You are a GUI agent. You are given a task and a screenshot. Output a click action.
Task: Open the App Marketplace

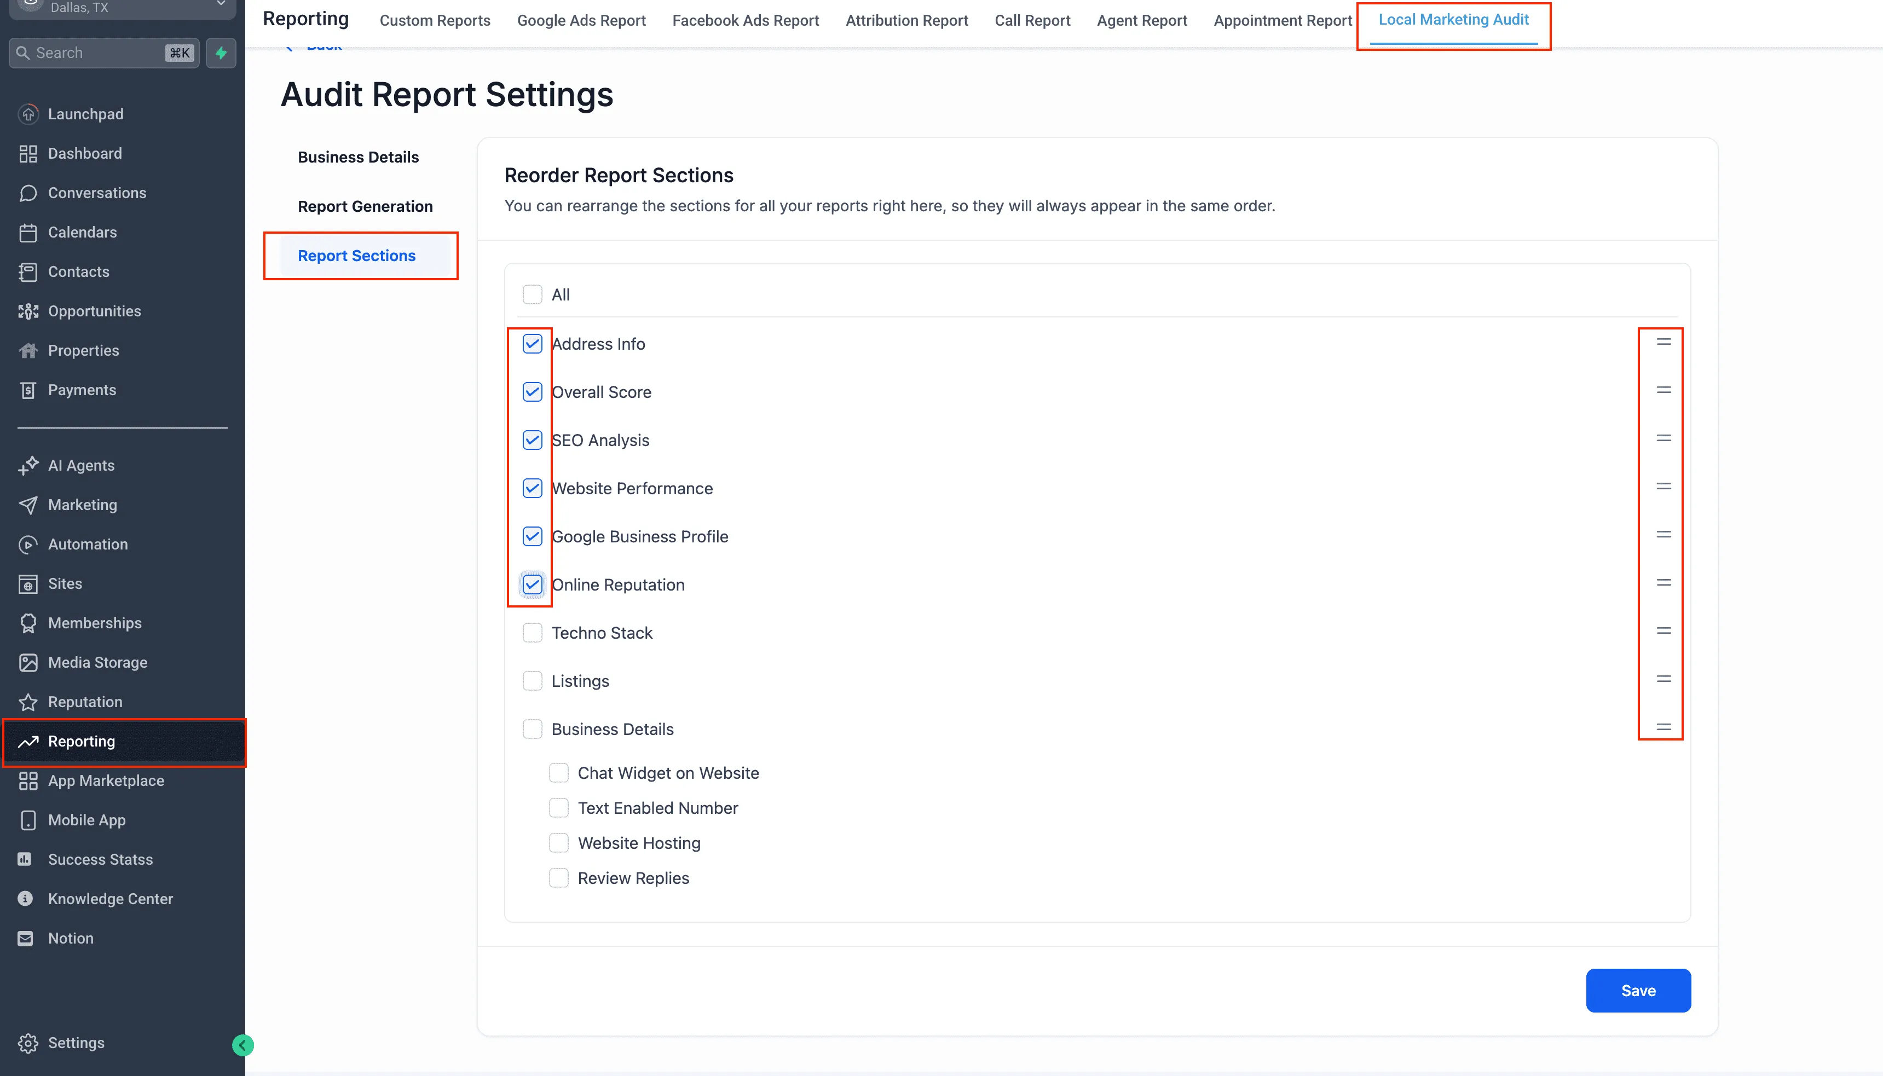106,780
